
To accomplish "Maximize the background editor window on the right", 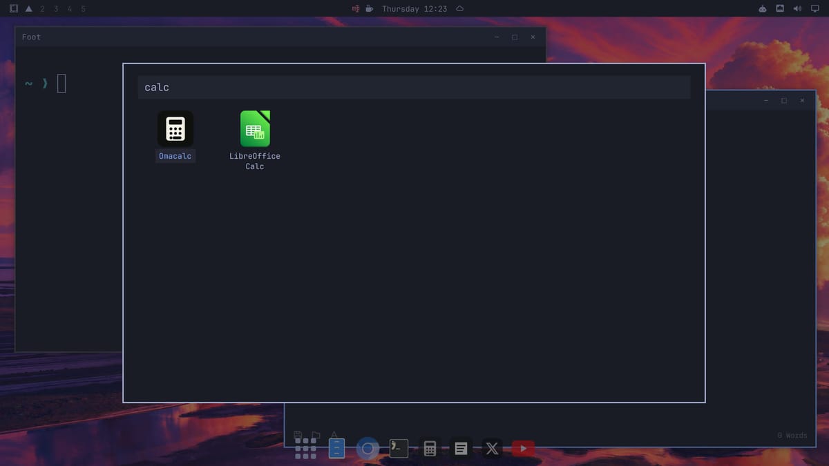I will (x=784, y=101).
